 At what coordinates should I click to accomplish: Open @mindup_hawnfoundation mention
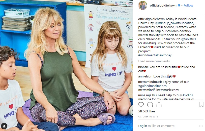click(x=174, y=23)
